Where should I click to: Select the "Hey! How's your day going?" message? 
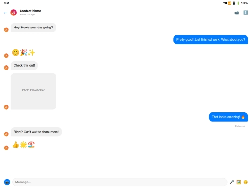[x=33, y=28]
